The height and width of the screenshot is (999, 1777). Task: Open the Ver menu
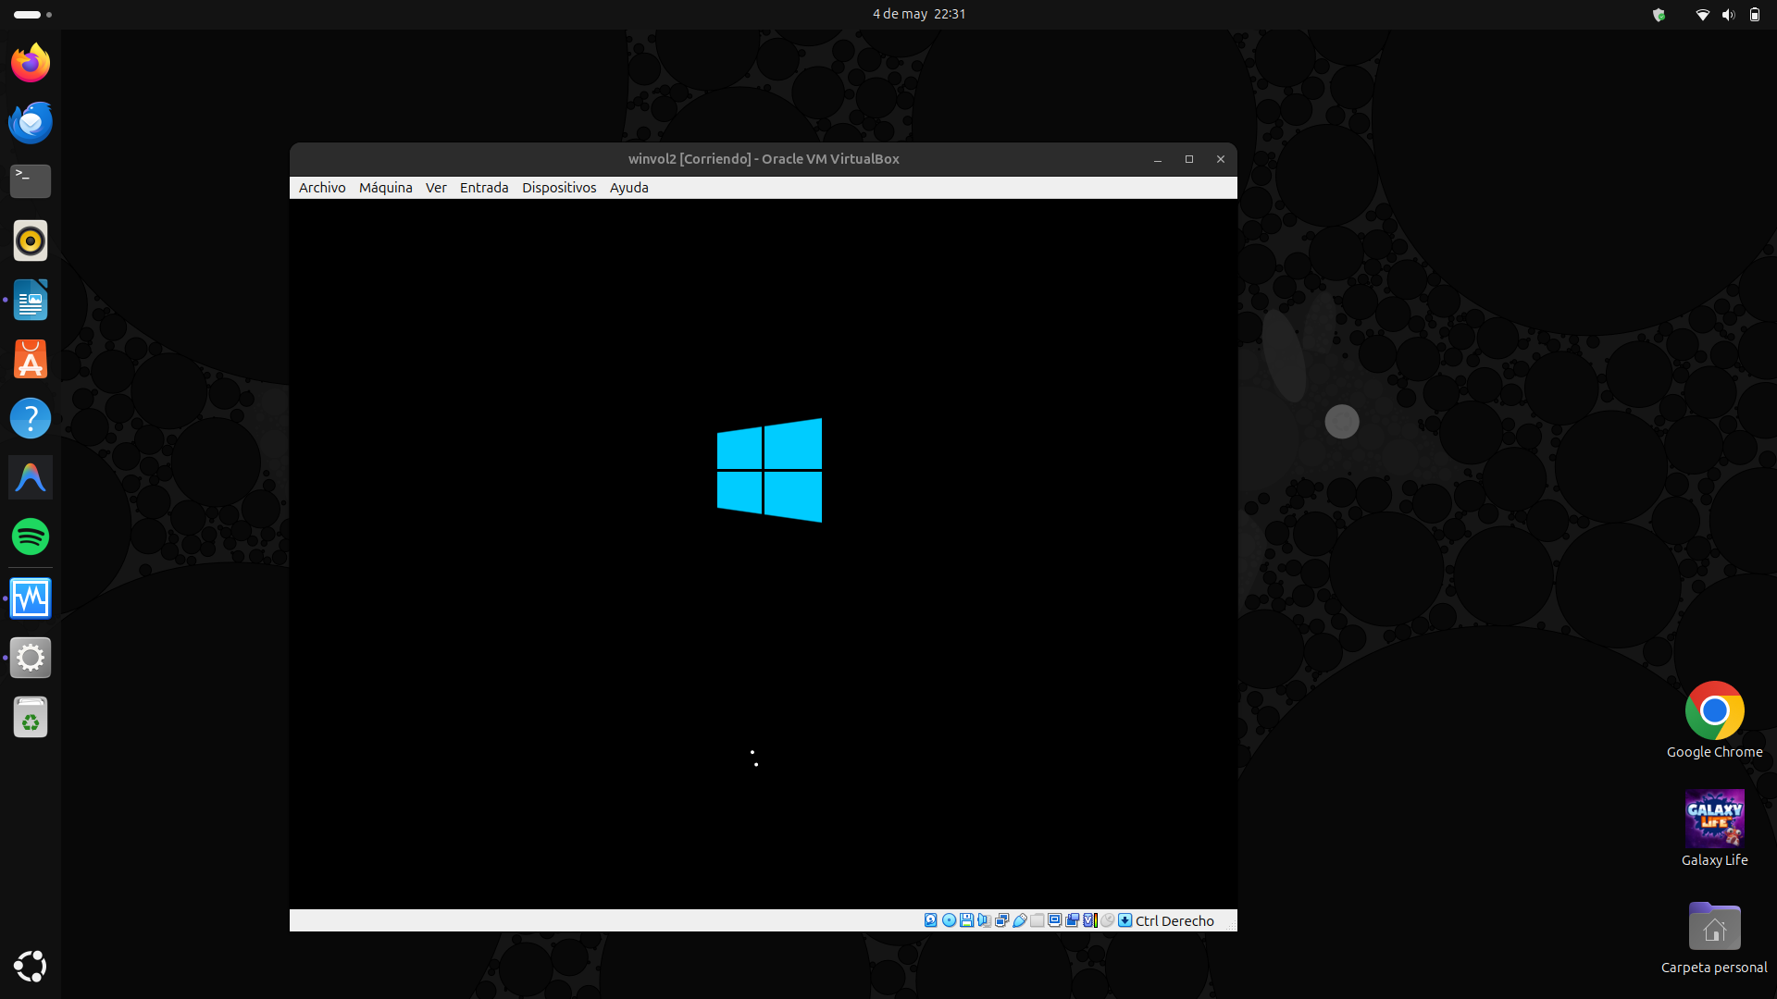[436, 188]
